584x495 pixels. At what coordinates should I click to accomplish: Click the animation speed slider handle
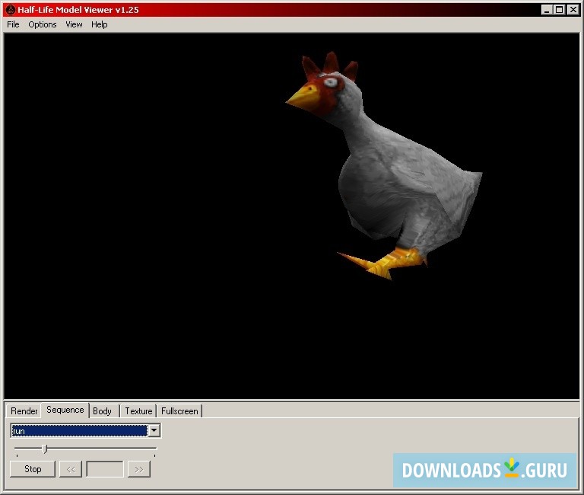pos(45,449)
